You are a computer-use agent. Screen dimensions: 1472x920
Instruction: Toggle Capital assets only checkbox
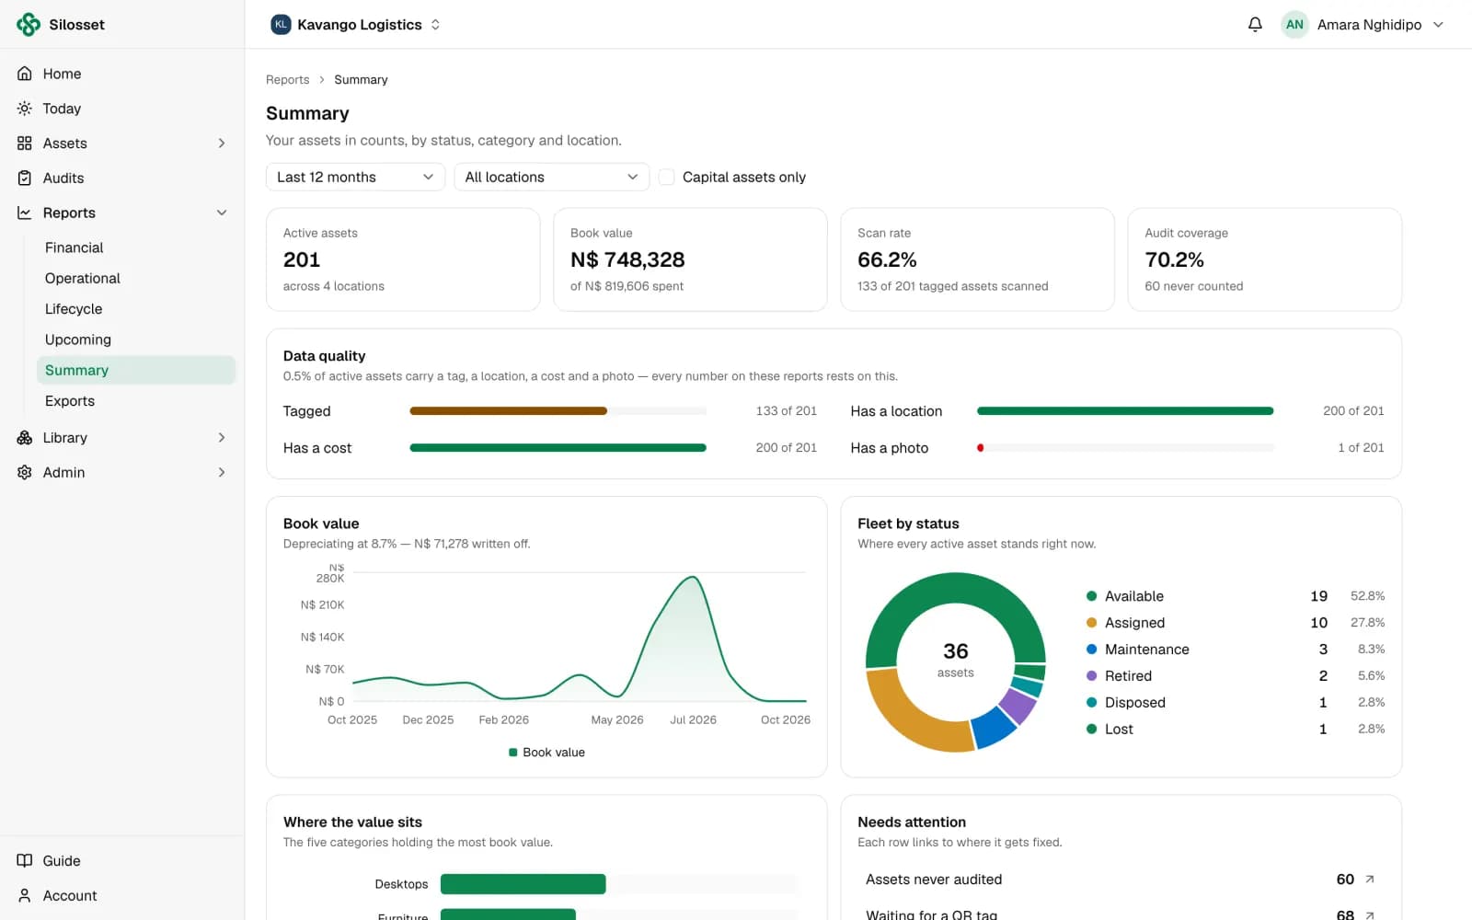(667, 178)
